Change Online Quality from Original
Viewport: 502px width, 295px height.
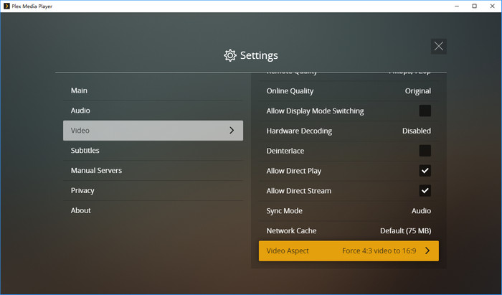(418, 91)
